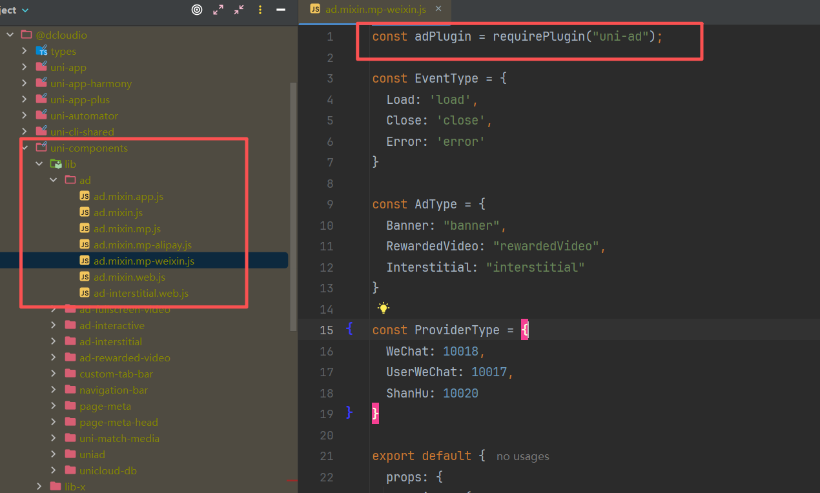This screenshot has height=493, width=820.
Task: Open the project panel options (three dots)
Action: pyautogui.click(x=260, y=10)
